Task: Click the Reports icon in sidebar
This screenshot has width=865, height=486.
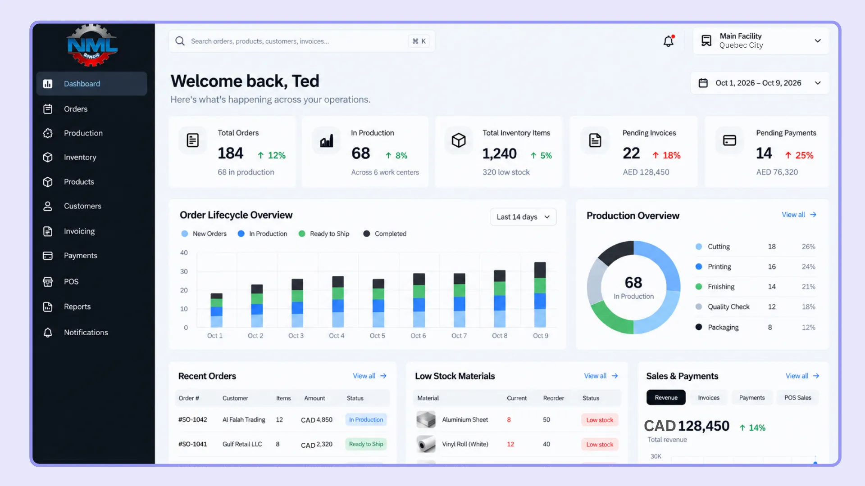Action: click(x=48, y=307)
